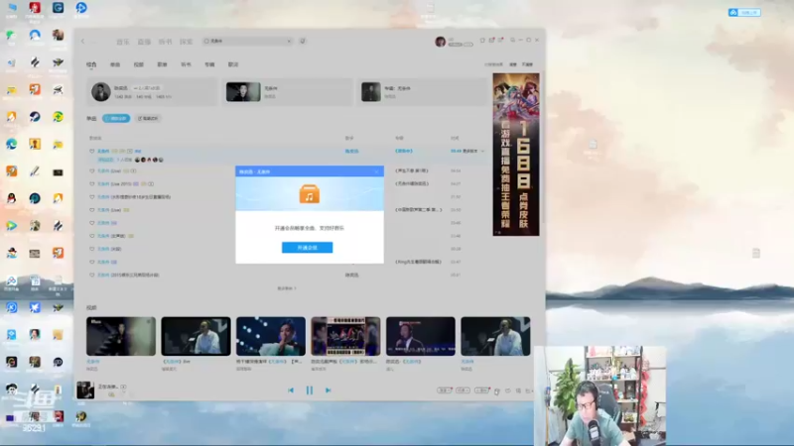Open the game advertisement banner
This screenshot has height=446, width=794.
tap(516, 155)
